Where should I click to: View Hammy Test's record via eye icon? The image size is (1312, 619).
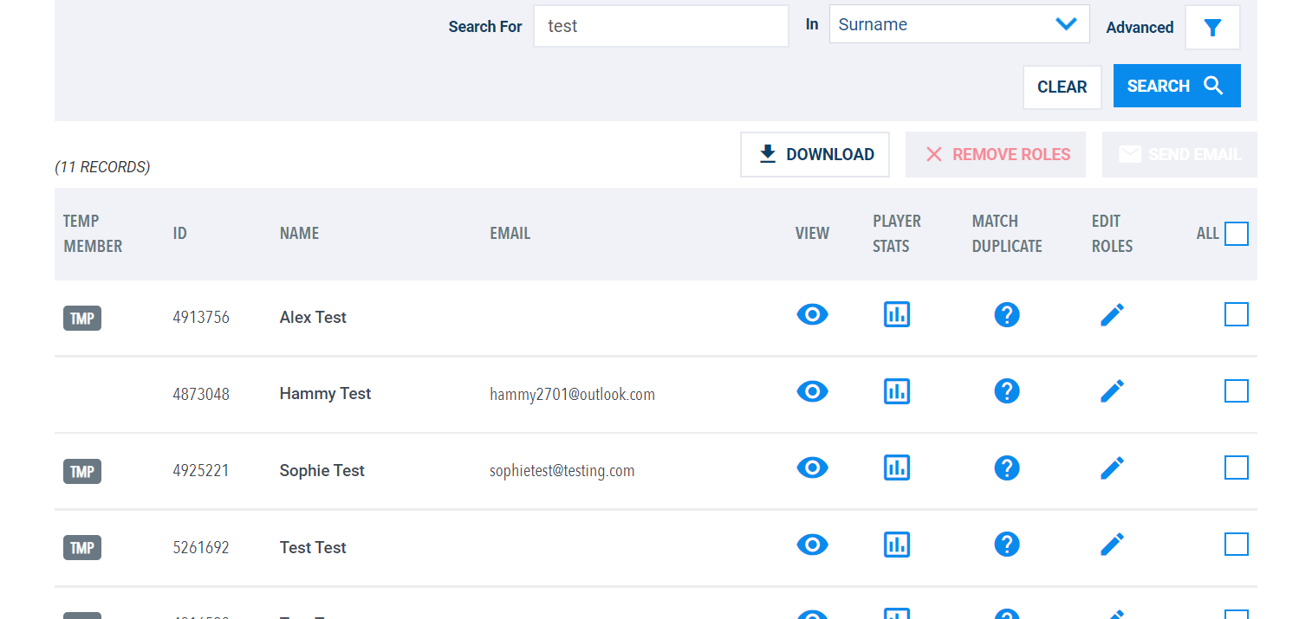click(812, 391)
